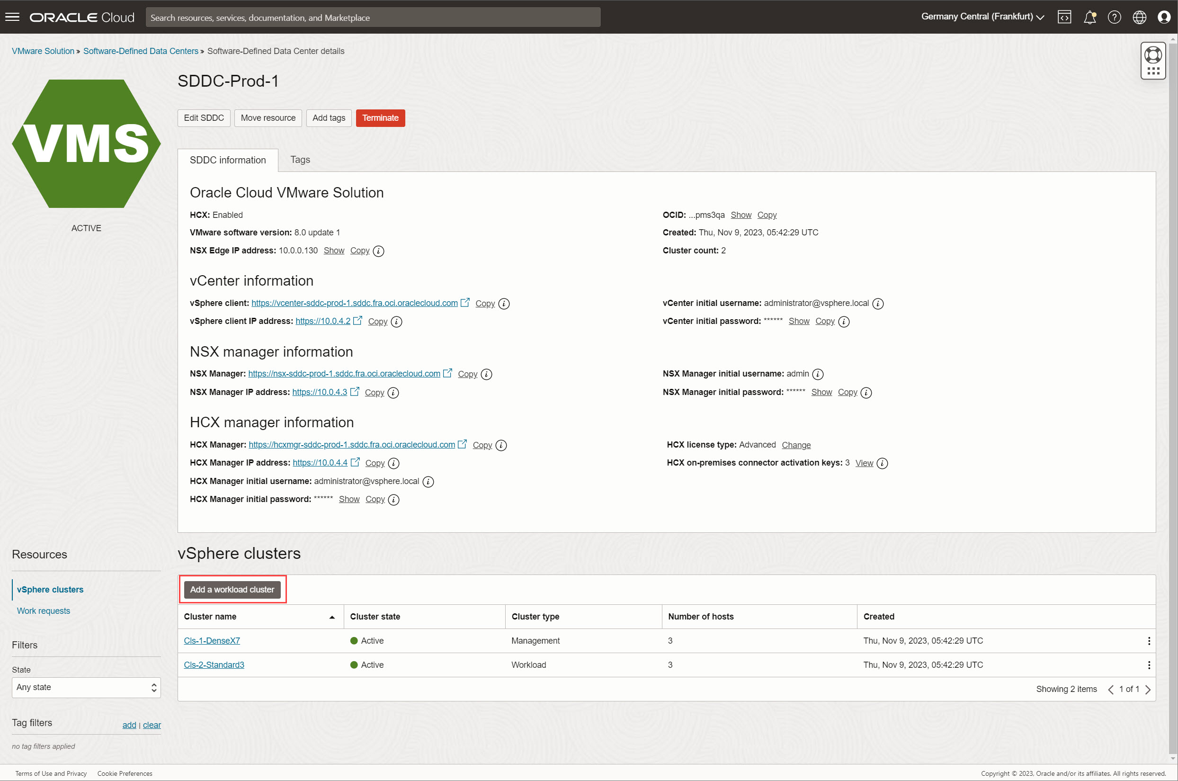Add tag filters using the add link

click(x=129, y=724)
